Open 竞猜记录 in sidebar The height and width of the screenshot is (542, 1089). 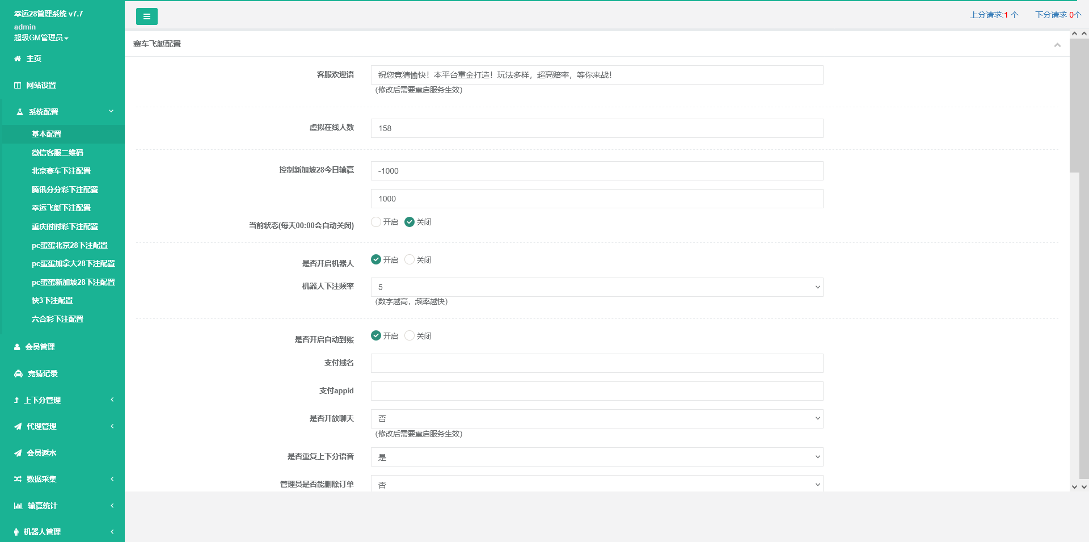coord(62,373)
